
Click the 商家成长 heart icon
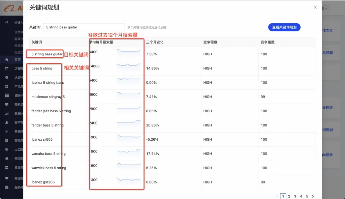click(7, 178)
